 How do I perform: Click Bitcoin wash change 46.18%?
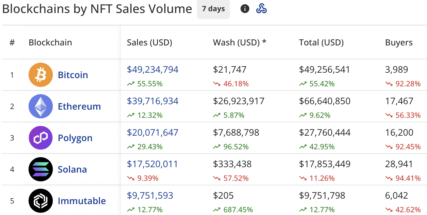pos(231,84)
